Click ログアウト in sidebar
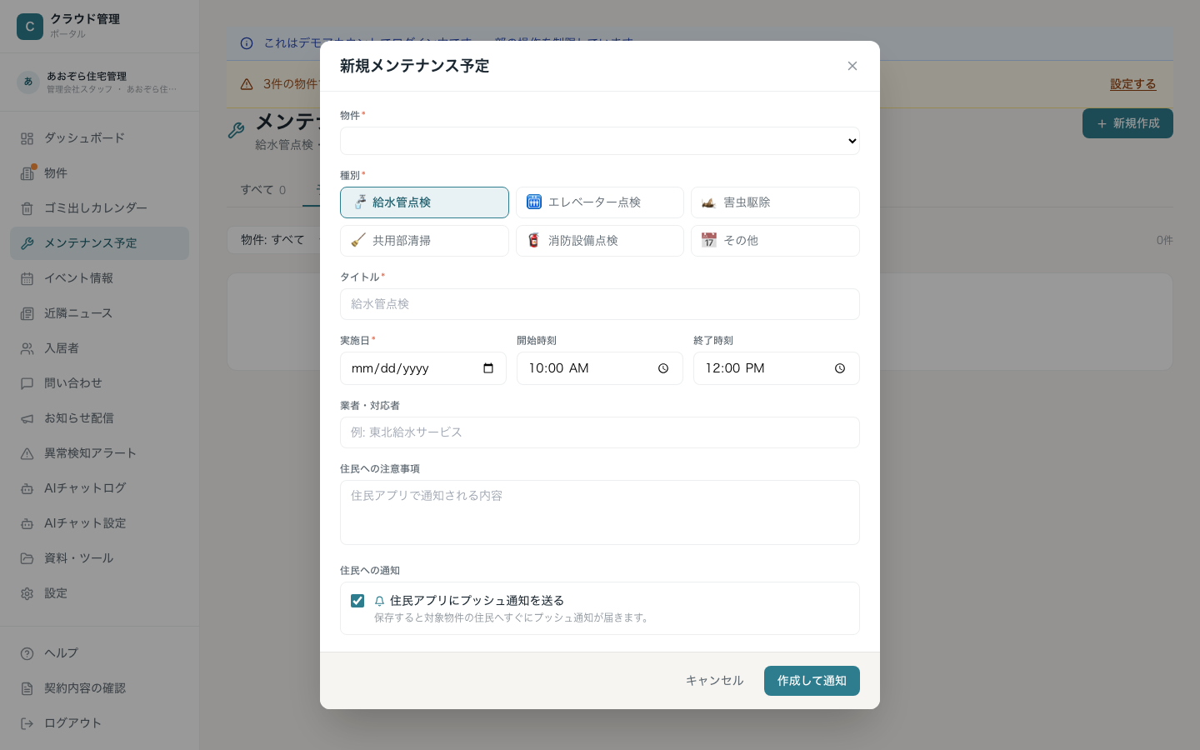The height and width of the screenshot is (750, 1200). click(x=99, y=723)
